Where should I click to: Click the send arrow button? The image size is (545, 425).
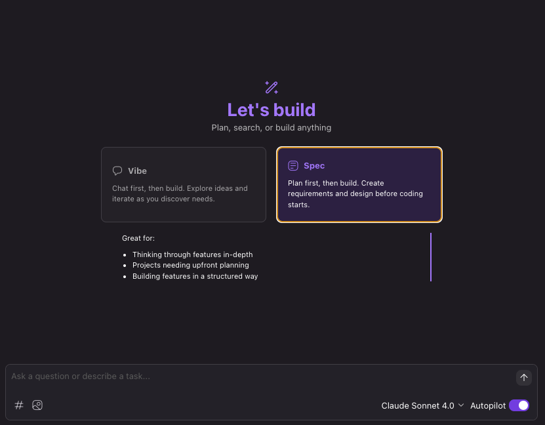523,377
